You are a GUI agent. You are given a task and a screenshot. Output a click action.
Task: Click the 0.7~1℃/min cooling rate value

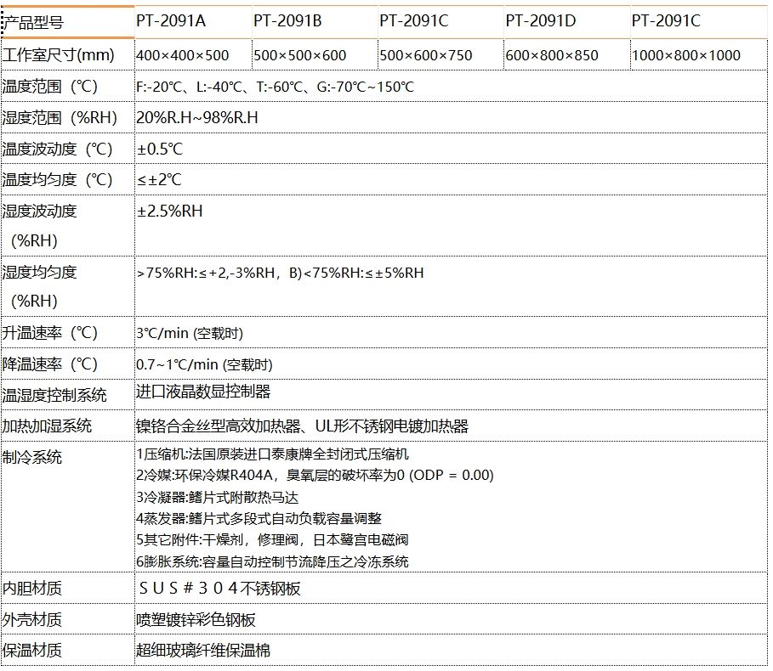[x=204, y=365]
